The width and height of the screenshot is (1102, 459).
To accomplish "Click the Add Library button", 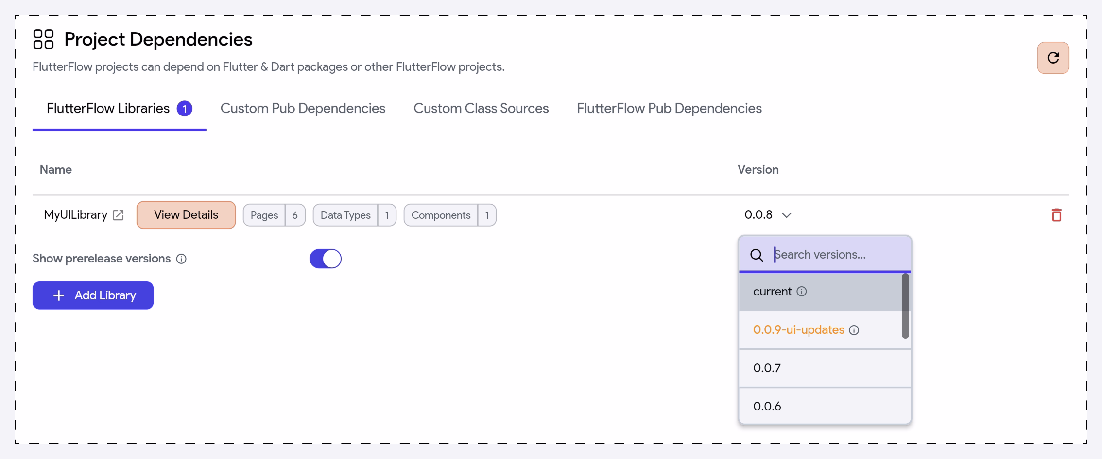I will (x=93, y=295).
